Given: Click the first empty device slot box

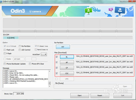Looking at the screenshot, I should click(11, 23).
